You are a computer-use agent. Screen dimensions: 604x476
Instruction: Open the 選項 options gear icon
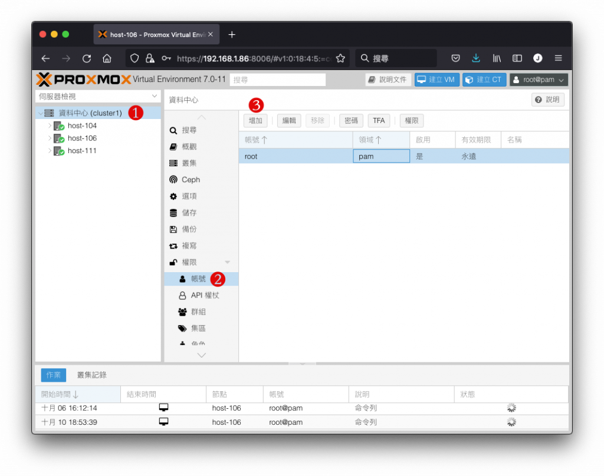tap(173, 196)
